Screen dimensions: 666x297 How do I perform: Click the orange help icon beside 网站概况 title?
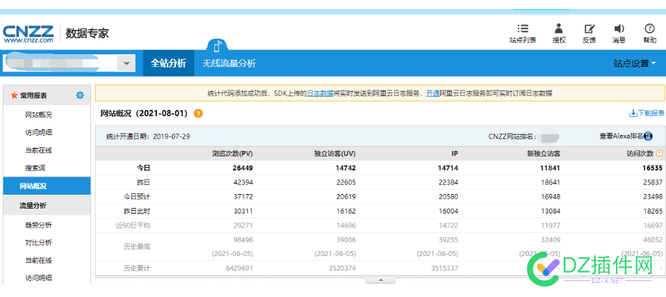click(198, 113)
